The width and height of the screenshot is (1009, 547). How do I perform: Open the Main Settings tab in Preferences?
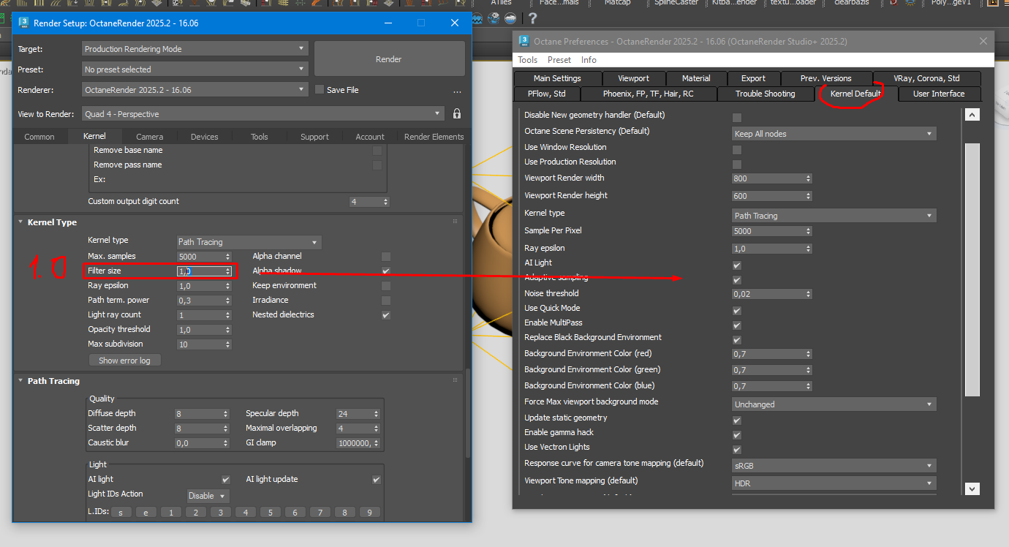click(x=557, y=78)
